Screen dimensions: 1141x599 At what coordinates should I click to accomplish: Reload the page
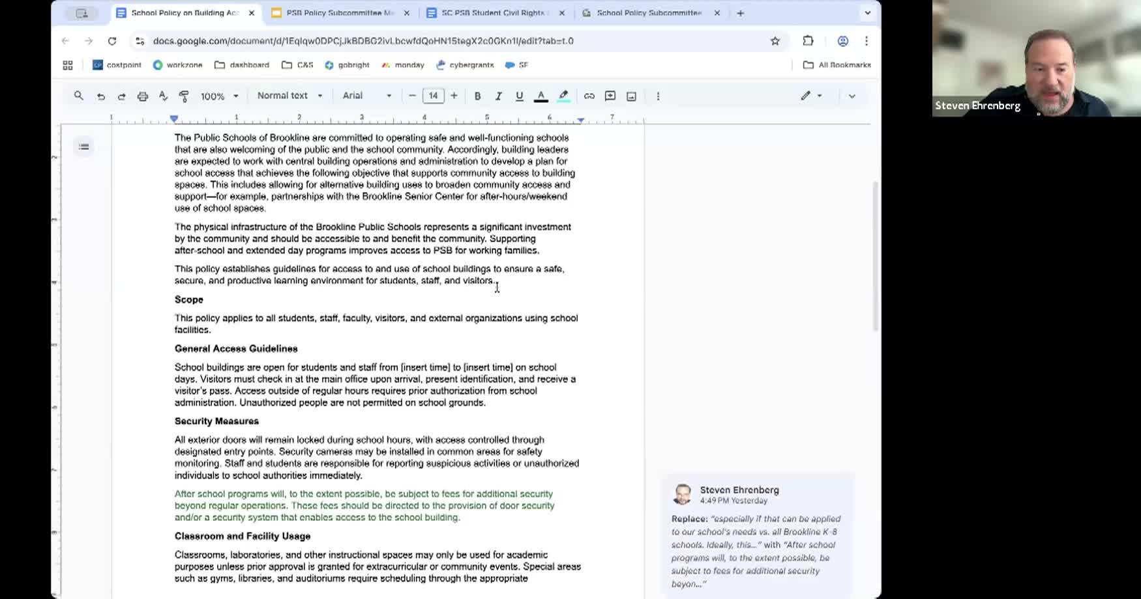[x=112, y=41]
